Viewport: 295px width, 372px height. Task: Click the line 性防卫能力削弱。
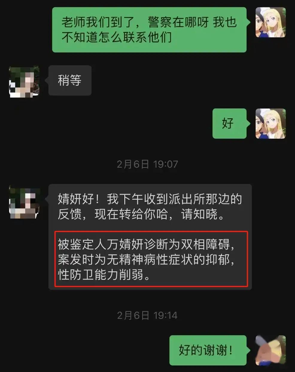click(104, 275)
